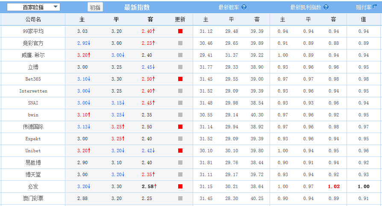Select company name 伟德国际
This screenshot has height=206, width=382.
(33, 127)
